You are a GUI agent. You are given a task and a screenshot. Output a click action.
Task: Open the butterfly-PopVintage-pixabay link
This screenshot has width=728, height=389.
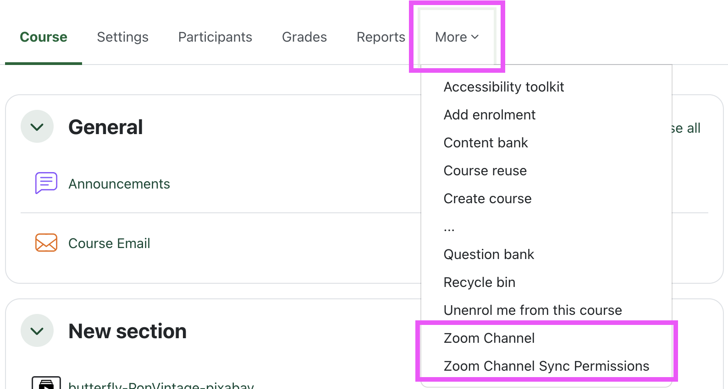pos(161,385)
